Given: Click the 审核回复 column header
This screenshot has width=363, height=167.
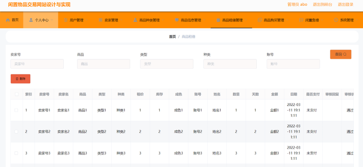Looking at the screenshot, I should point(332,94).
